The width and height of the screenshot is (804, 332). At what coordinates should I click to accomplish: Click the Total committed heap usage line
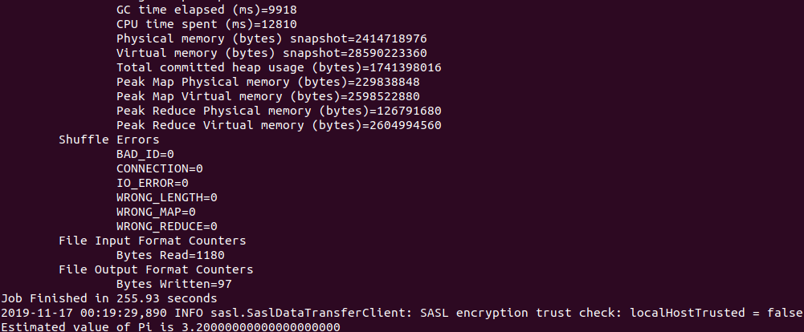279,67
